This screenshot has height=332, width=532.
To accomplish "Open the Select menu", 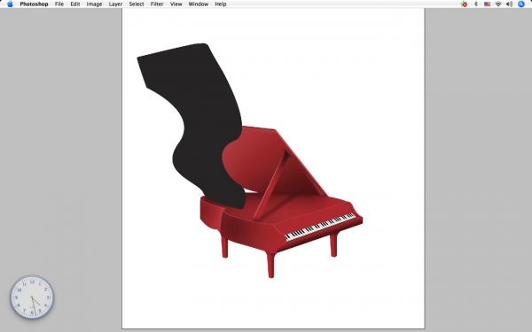I will [137, 4].
